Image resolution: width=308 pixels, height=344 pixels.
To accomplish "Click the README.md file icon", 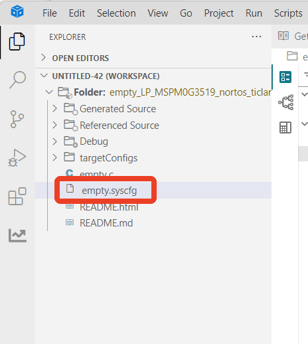I will click(70, 222).
